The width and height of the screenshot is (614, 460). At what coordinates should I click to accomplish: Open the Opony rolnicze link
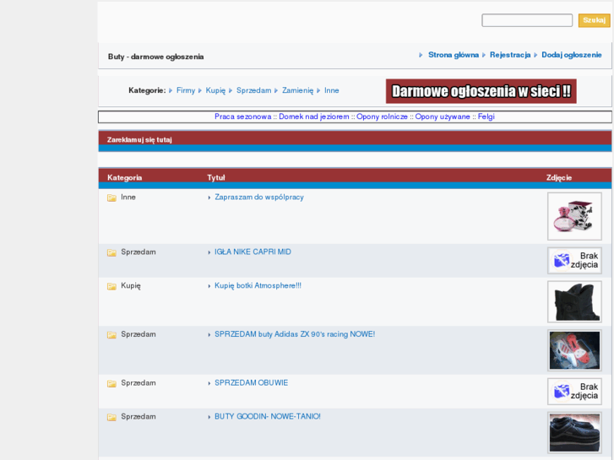pos(382,116)
